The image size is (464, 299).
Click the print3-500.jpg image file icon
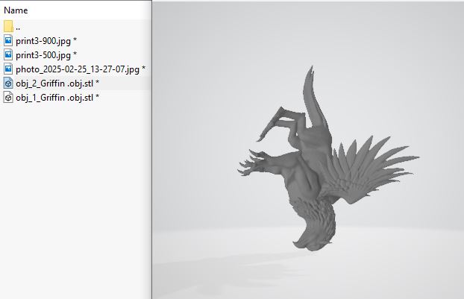point(8,54)
